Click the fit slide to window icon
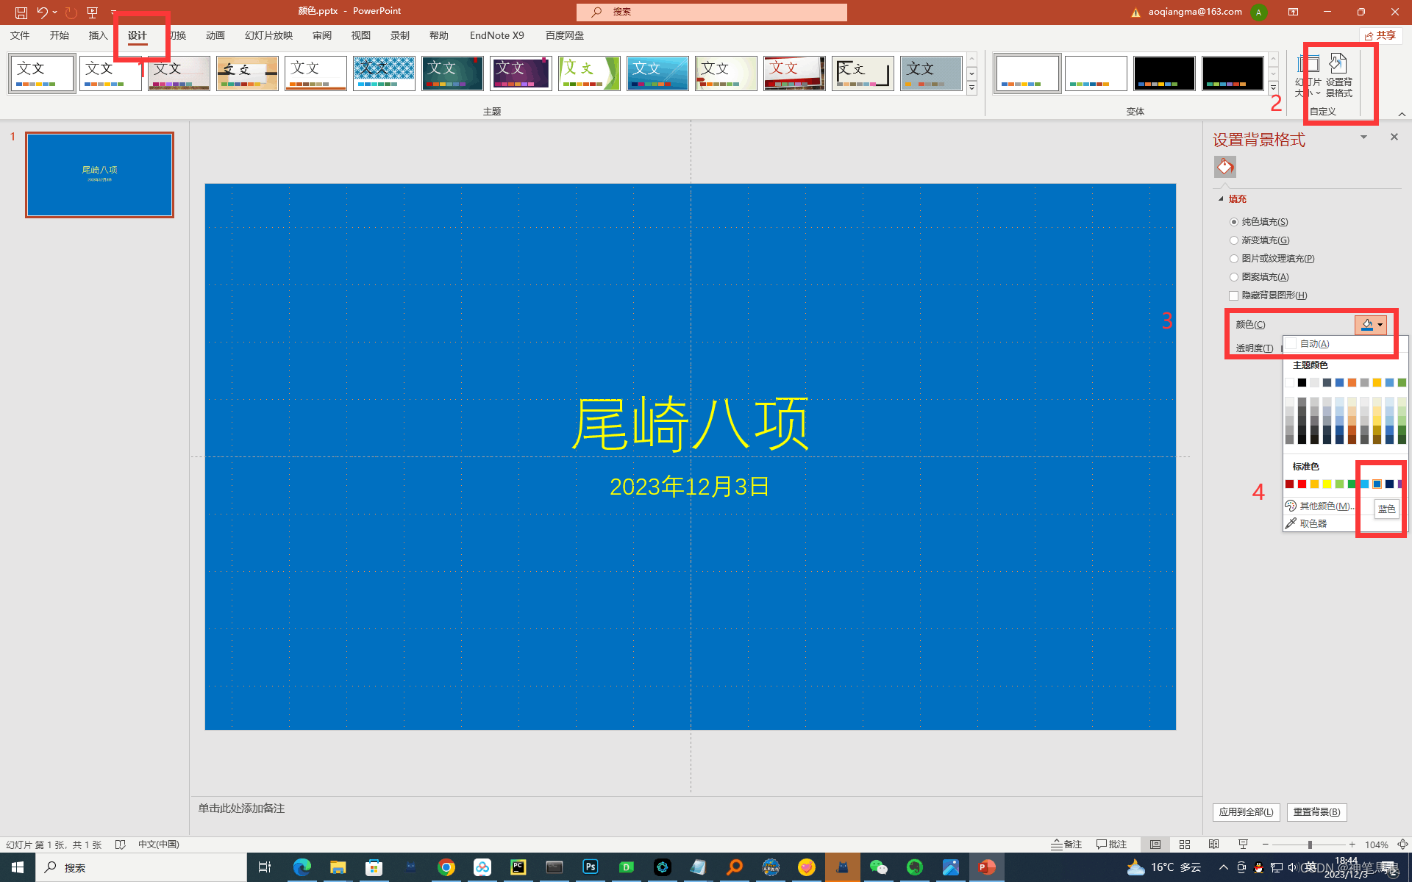Viewport: 1412px width, 882px height. coord(1402,845)
